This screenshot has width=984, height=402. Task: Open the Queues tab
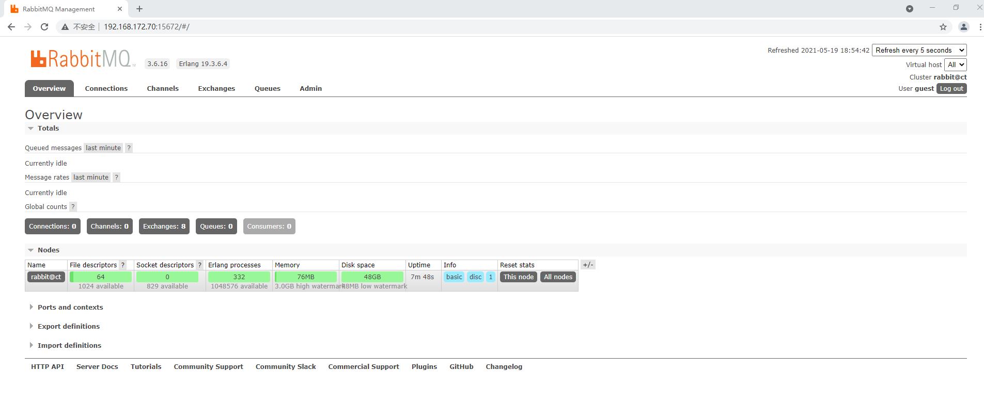pyautogui.click(x=268, y=88)
